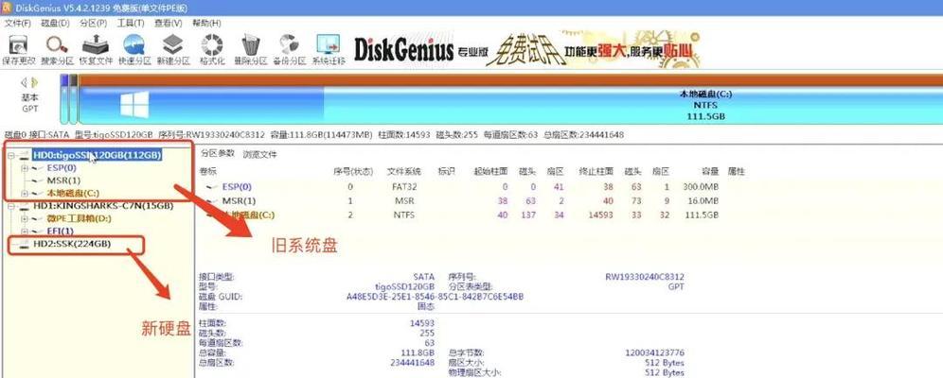The image size is (943, 378).
Task: Select 本地磁盘(C:) in the disk tree
Action: (x=73, y=193)
